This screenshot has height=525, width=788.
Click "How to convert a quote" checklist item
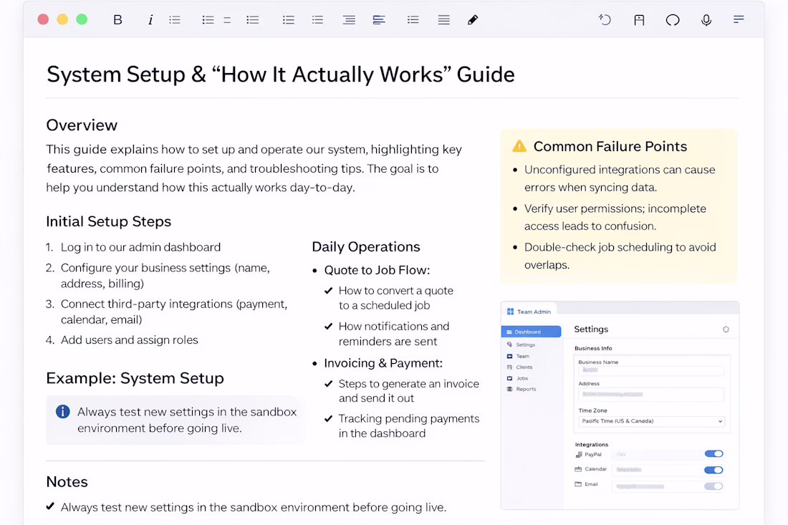pyautogui.click(x=396, y=298)
